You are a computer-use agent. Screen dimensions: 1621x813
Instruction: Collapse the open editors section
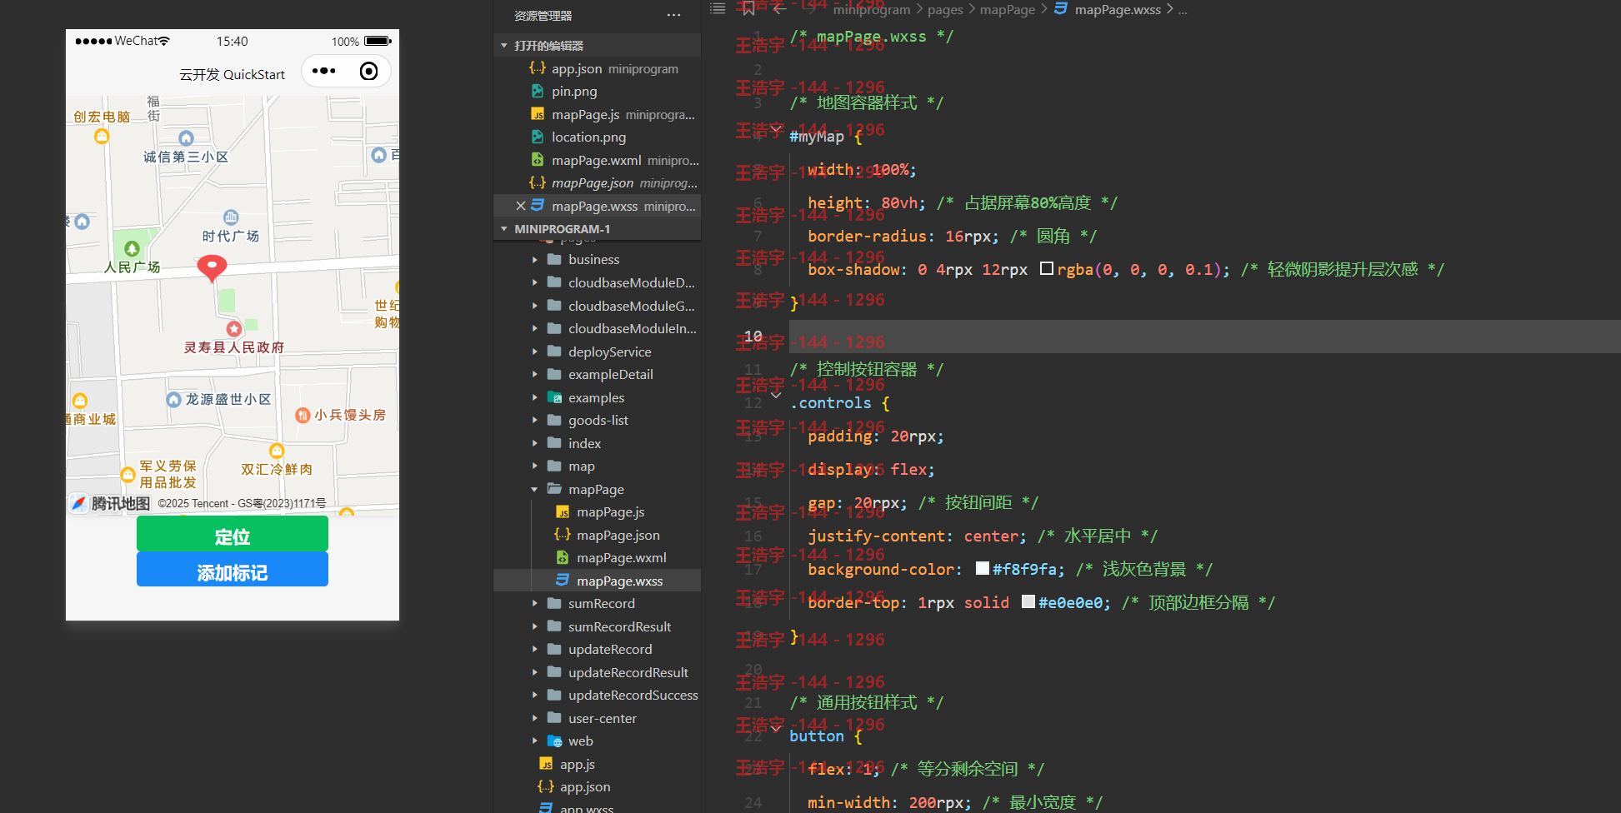(x=504, y=46)
